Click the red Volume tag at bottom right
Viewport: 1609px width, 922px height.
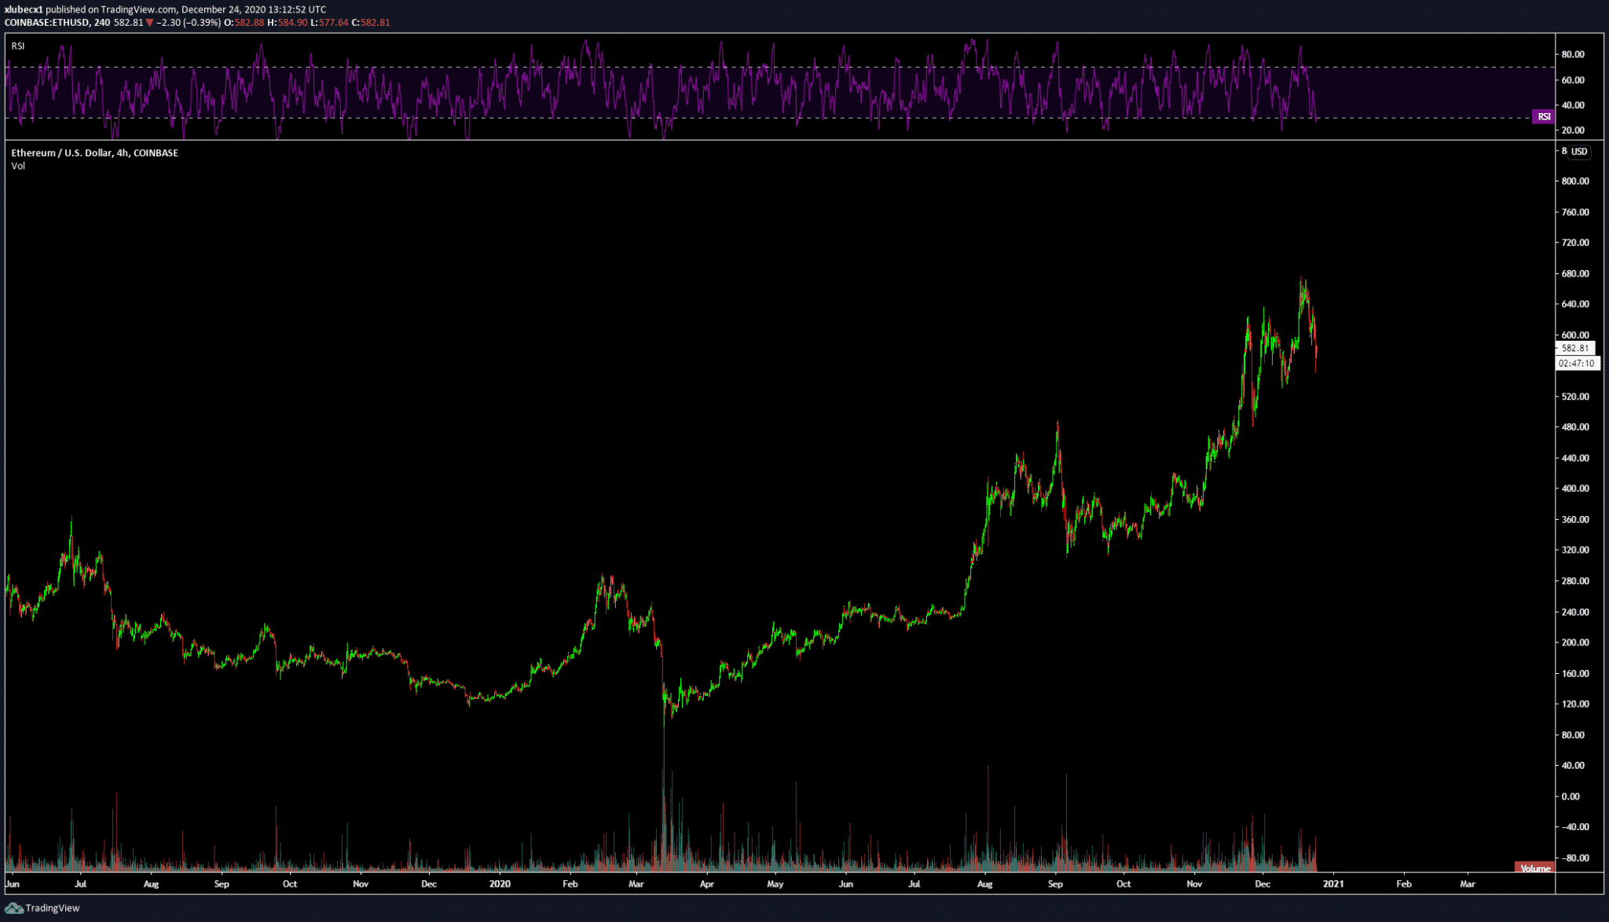[x=1534, y=868]
